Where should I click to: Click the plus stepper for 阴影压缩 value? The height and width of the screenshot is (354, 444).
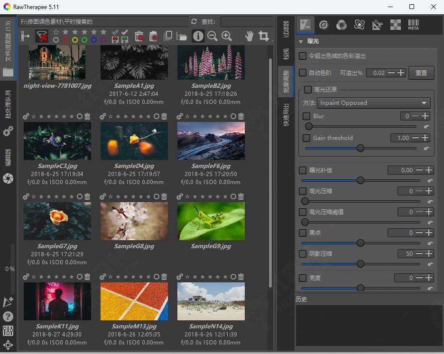(x=428, y=254)
